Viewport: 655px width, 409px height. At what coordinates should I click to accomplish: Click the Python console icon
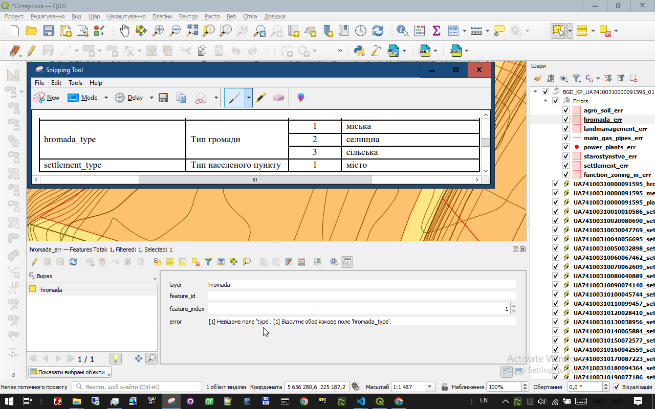pos(359,51)
